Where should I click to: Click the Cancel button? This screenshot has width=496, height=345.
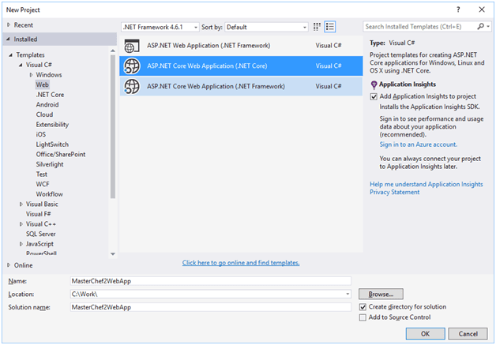click(x=468, y=334)
